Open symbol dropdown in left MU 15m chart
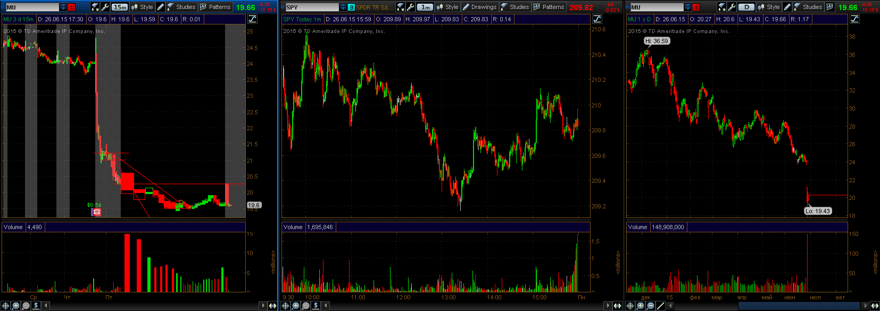Image resolution: width=880 pixels, height=311 pixels. click(x=63, y=7)
